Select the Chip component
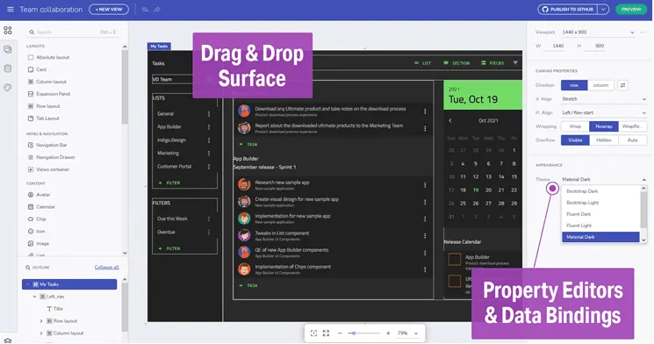Viewport: 654px width, 344px height. (37, 219)
